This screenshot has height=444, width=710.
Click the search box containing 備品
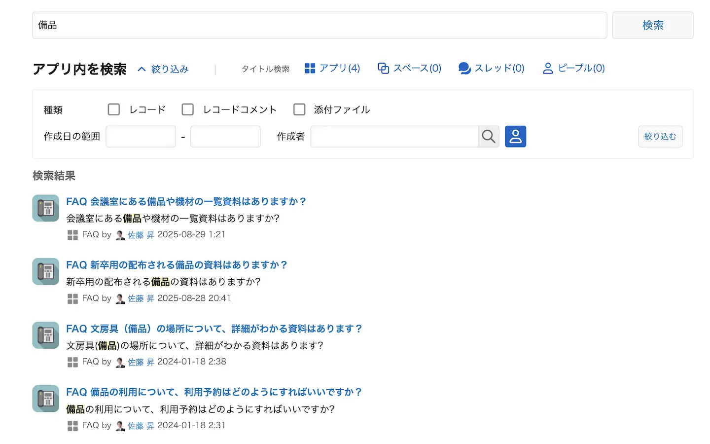point(319,25)
